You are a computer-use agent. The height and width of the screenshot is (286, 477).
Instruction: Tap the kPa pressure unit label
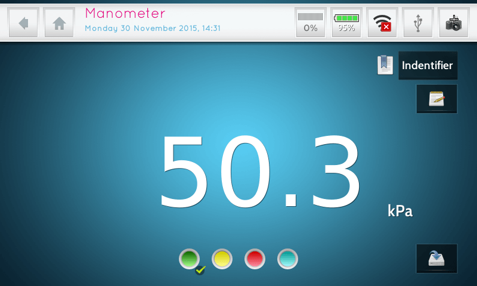399,211
